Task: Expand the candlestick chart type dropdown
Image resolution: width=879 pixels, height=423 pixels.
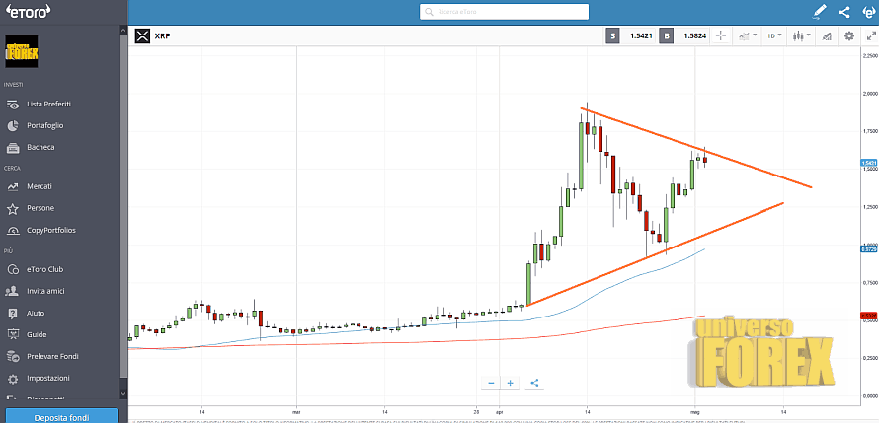Action: coord(799,35)
